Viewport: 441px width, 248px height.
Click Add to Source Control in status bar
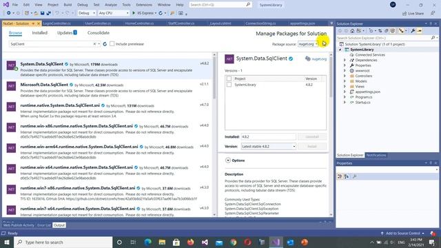403,234
